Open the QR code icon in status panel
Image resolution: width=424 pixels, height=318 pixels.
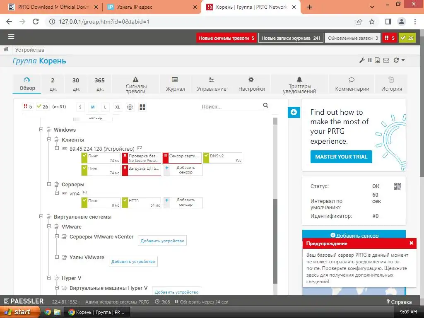397,186
